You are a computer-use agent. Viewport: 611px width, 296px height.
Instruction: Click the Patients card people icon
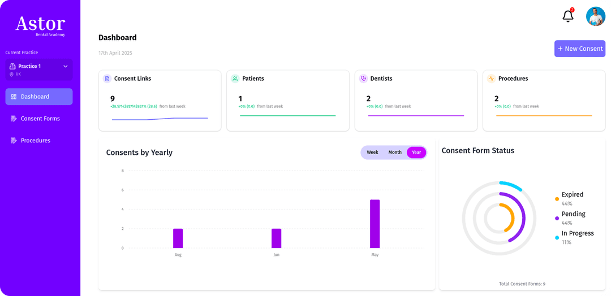235,79
